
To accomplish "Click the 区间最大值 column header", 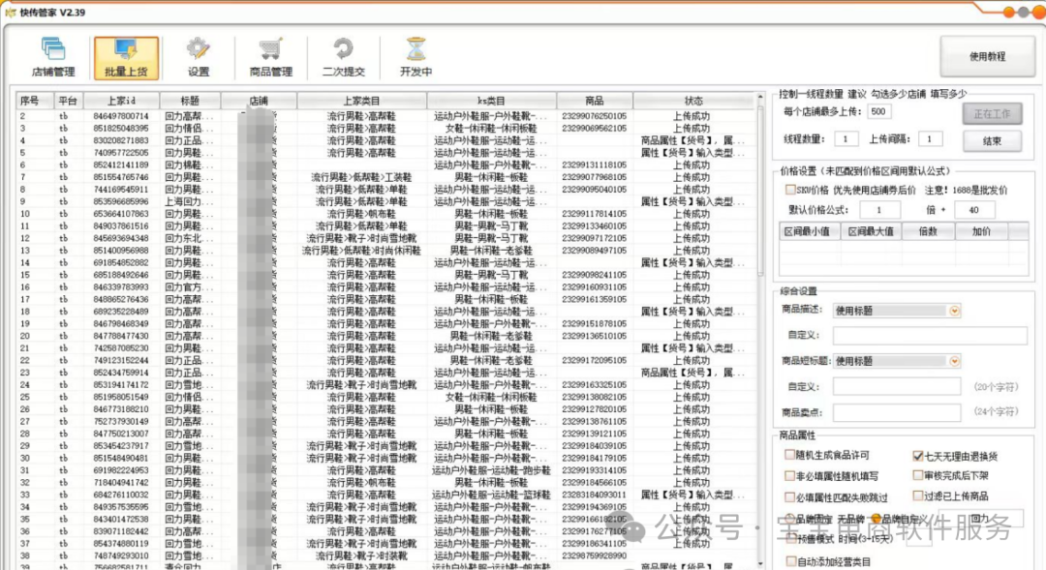I will [871, 231].
